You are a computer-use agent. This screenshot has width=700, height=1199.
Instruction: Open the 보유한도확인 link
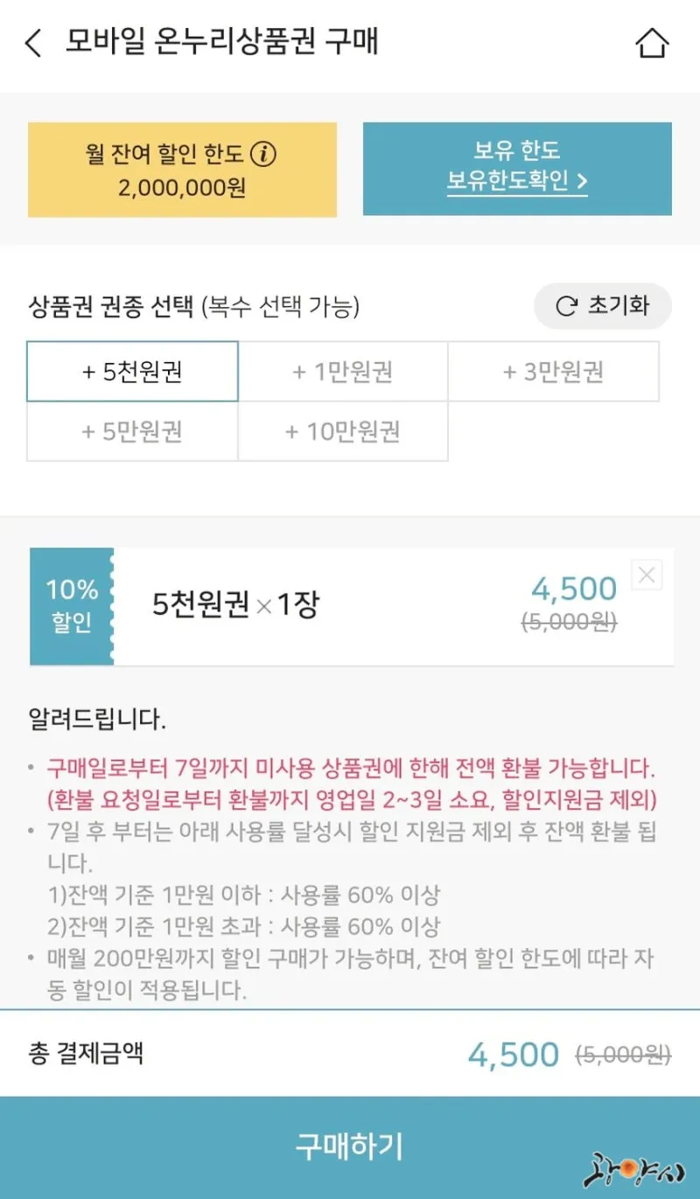pyautogui.click(x=516, y=181)
